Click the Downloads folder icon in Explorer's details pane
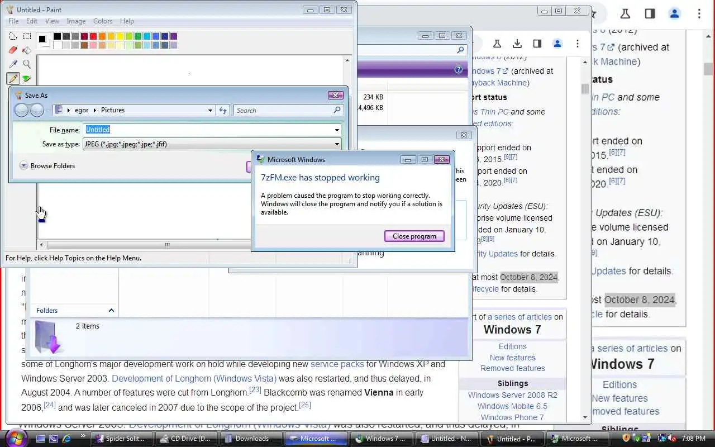This screenshot has height=447, width=715. pos(48,337)
